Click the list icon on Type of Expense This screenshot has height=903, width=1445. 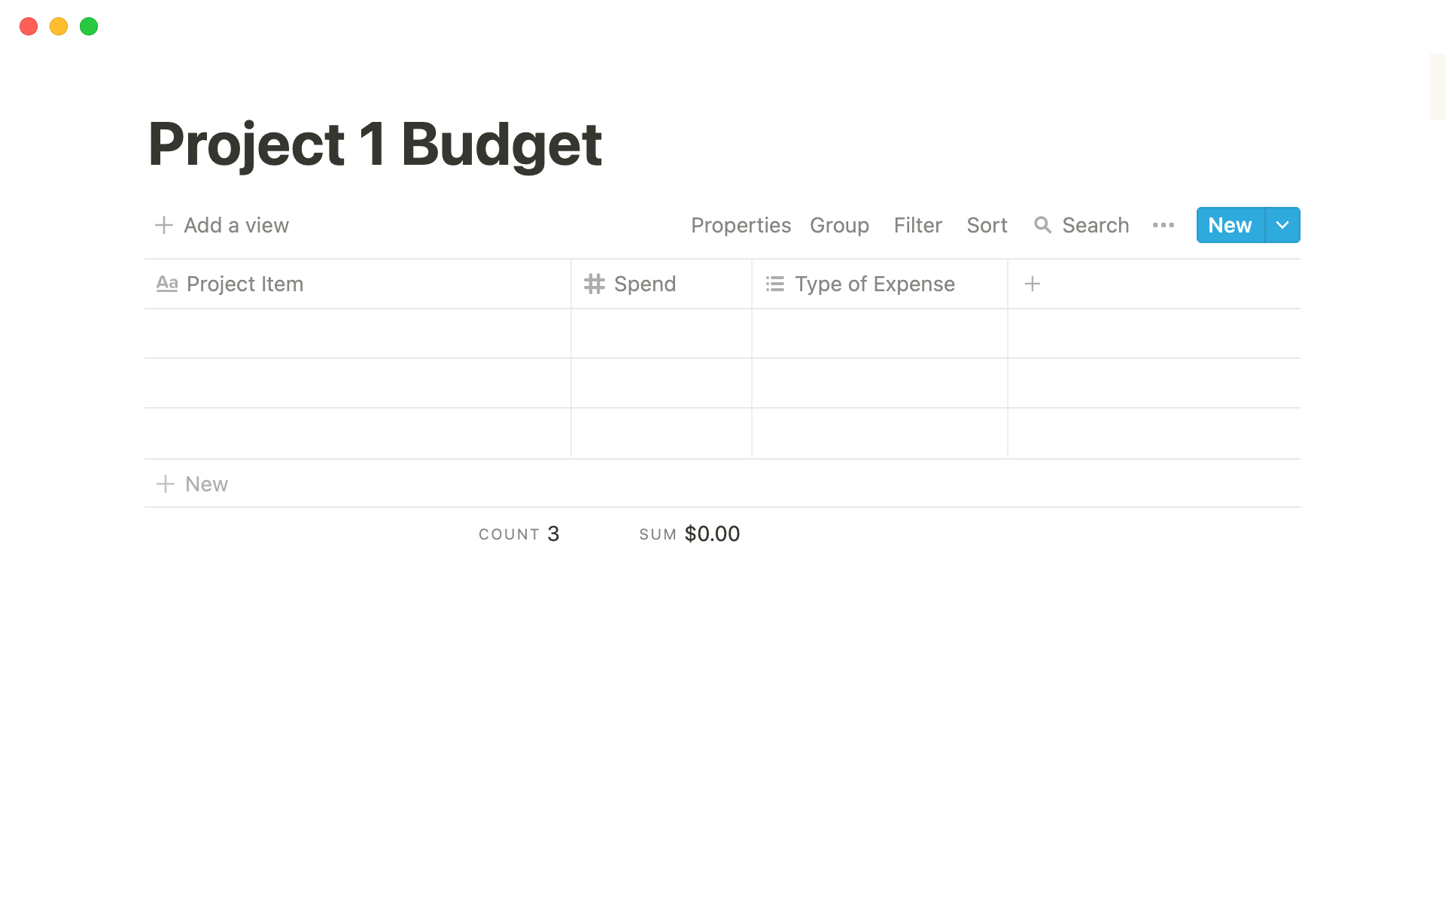coord(775,284)
